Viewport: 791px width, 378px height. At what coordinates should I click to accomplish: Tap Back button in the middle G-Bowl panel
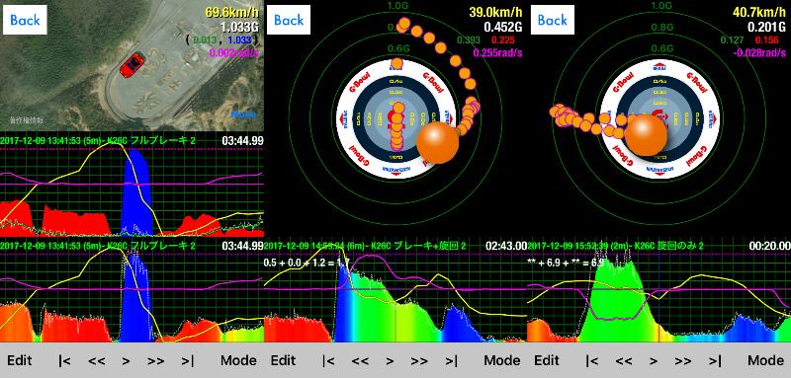click(289, 20)
